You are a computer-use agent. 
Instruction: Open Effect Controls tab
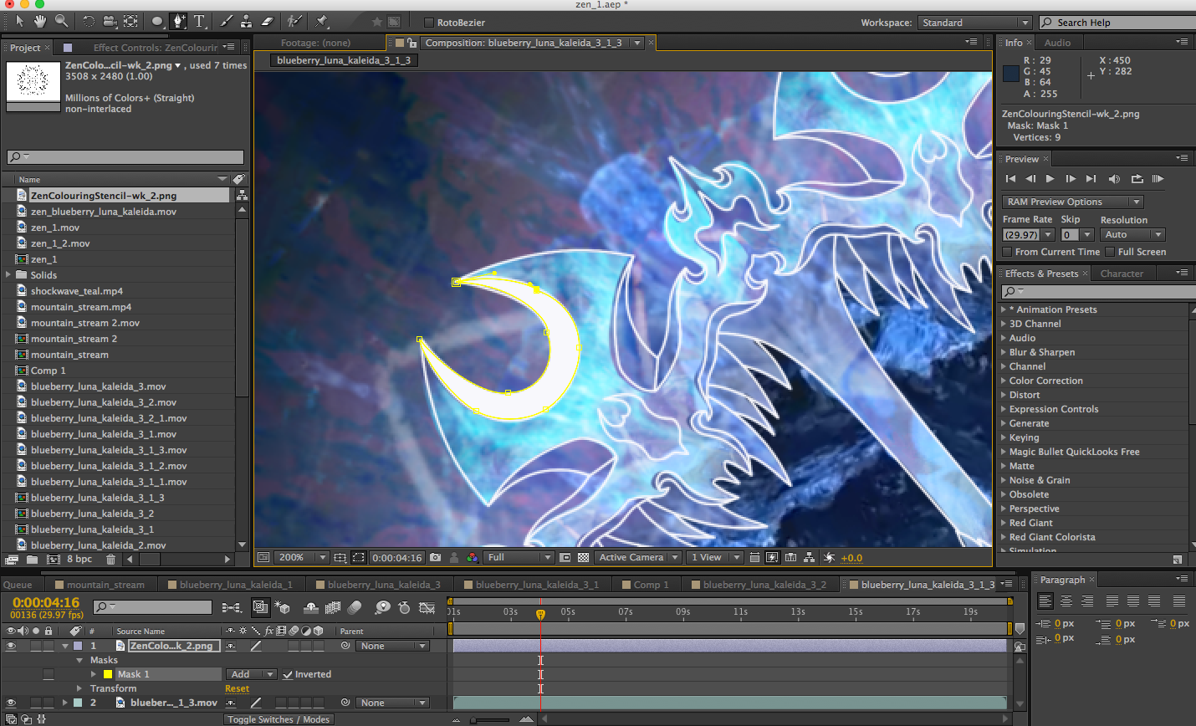[x=155, y=48]
